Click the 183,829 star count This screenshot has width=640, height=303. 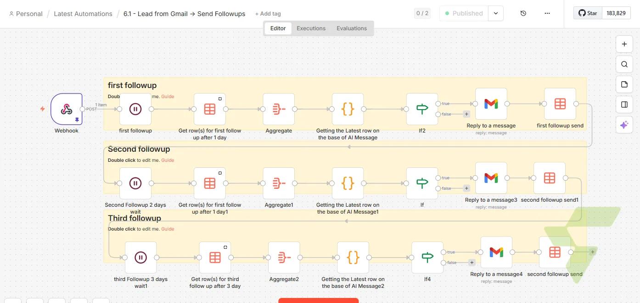click(x=616, y=13)
